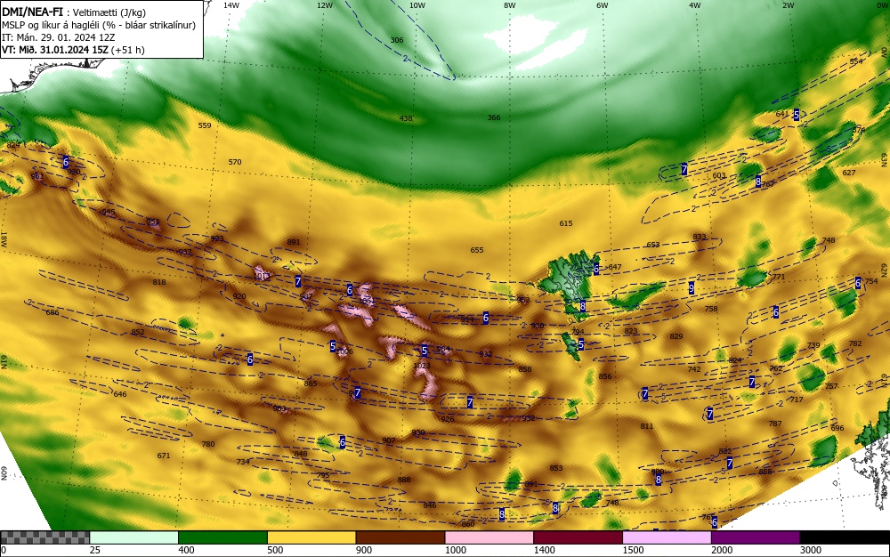Select the CAPE value '627'

(848, 173)
